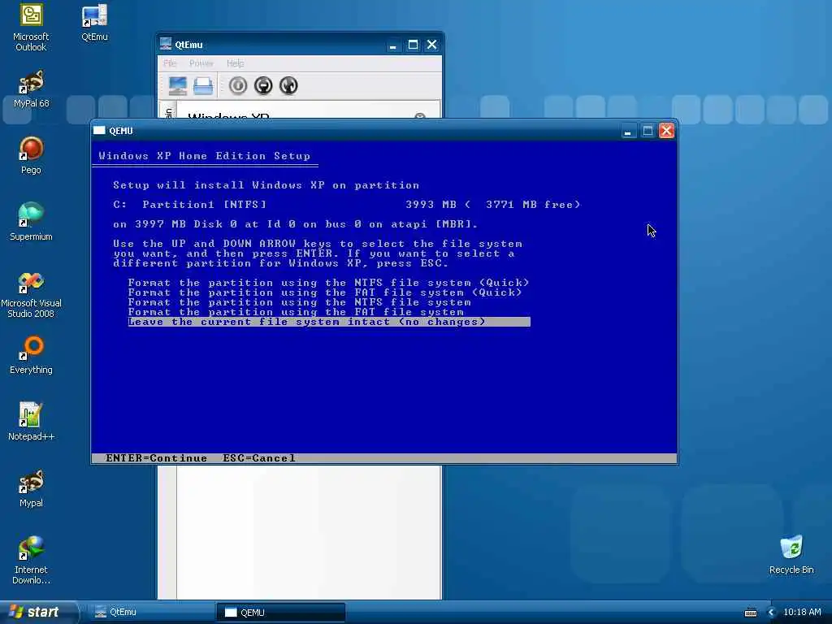
Task: Minimize the QtEmu window
Action: (392, 45)
